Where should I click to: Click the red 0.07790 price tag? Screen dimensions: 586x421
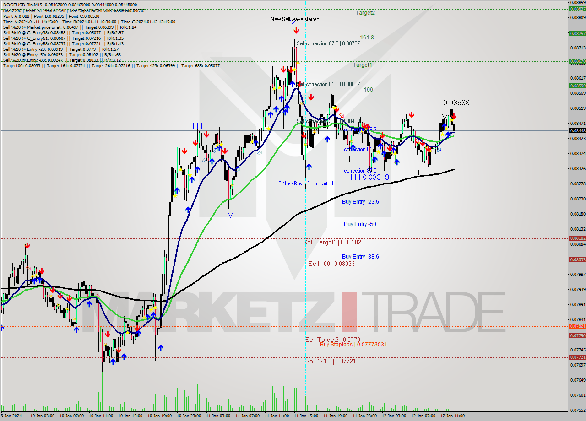[577, 335]
